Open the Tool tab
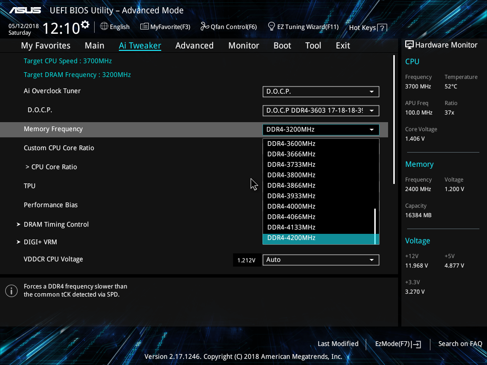 [313, 46]
